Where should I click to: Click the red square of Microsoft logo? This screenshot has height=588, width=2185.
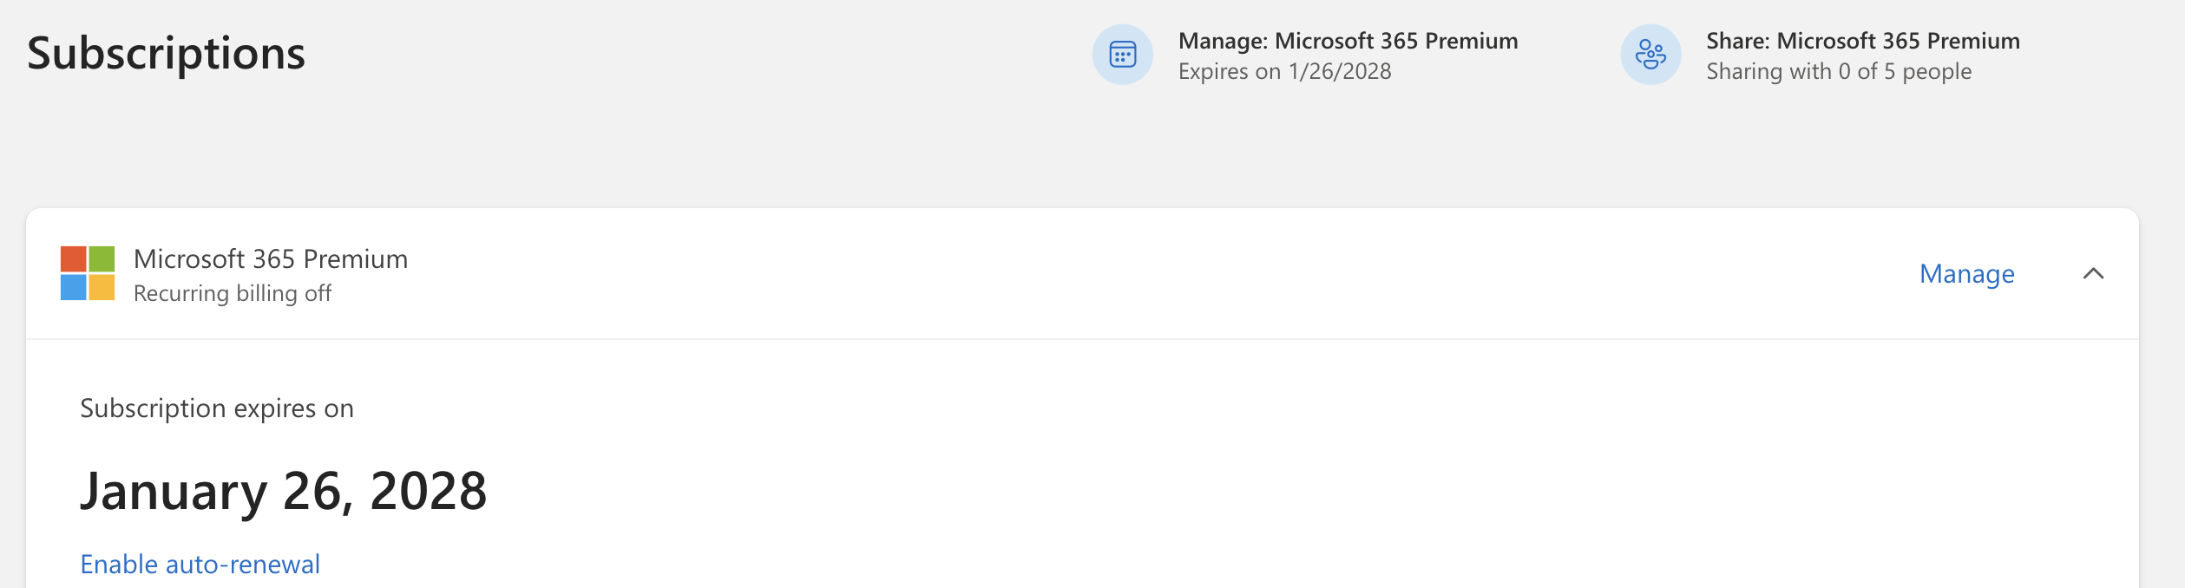[73, 258]
